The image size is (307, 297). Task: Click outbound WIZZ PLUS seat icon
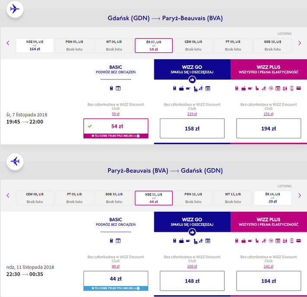pos(257,89)
